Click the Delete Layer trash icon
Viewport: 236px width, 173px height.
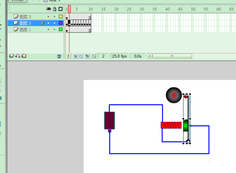tap(59, 56)
